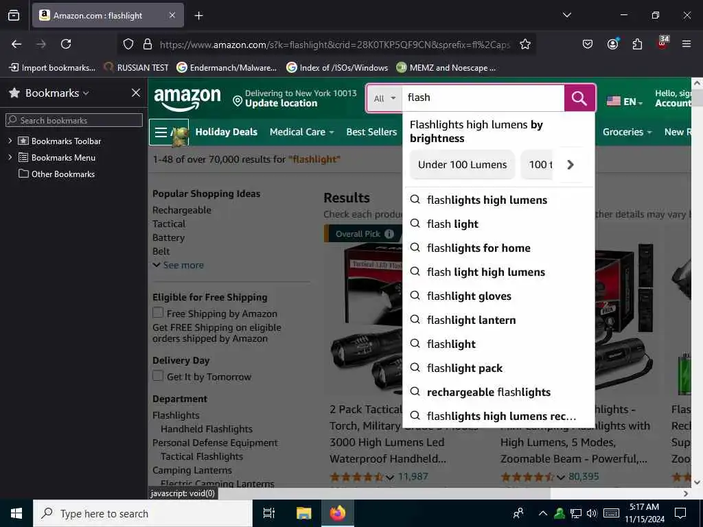The width and height of the screenshot is (703, 527).
Task: Expand the Medical Care dropdown menu
Action: 302,132
